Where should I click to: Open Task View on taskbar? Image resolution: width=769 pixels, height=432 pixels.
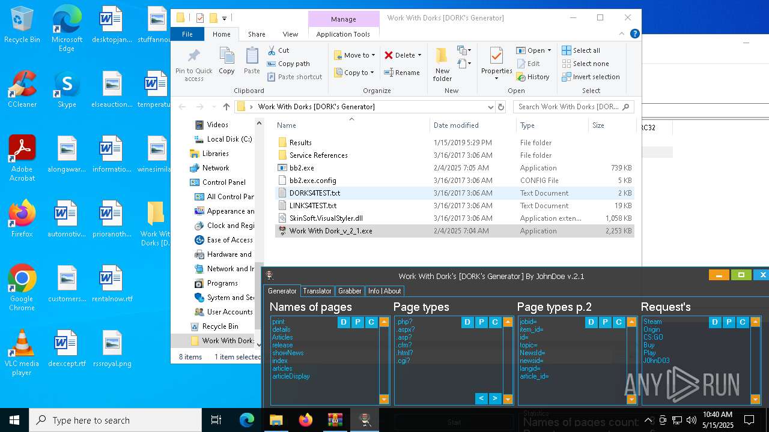point(216,420)
